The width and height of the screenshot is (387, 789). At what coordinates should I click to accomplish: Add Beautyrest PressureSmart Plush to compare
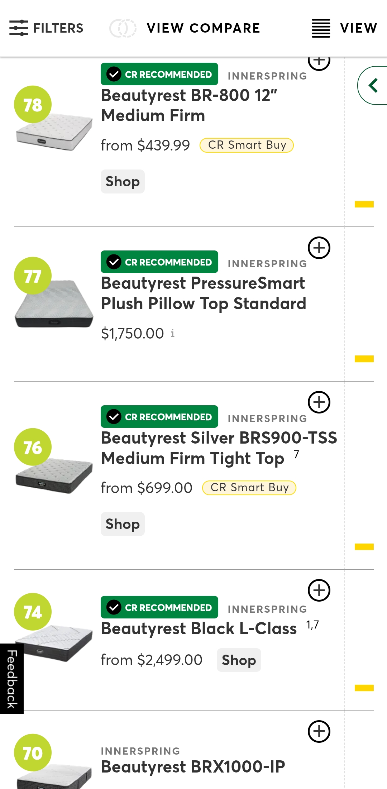point(319,248)
